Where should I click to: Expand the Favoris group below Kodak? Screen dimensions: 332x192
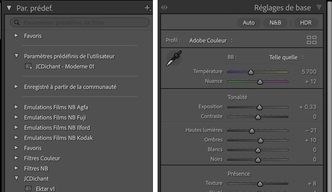pos(16,148)
